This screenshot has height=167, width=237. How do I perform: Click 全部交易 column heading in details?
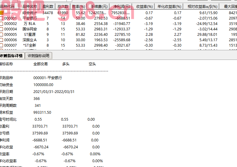click(x=41, y=64)
